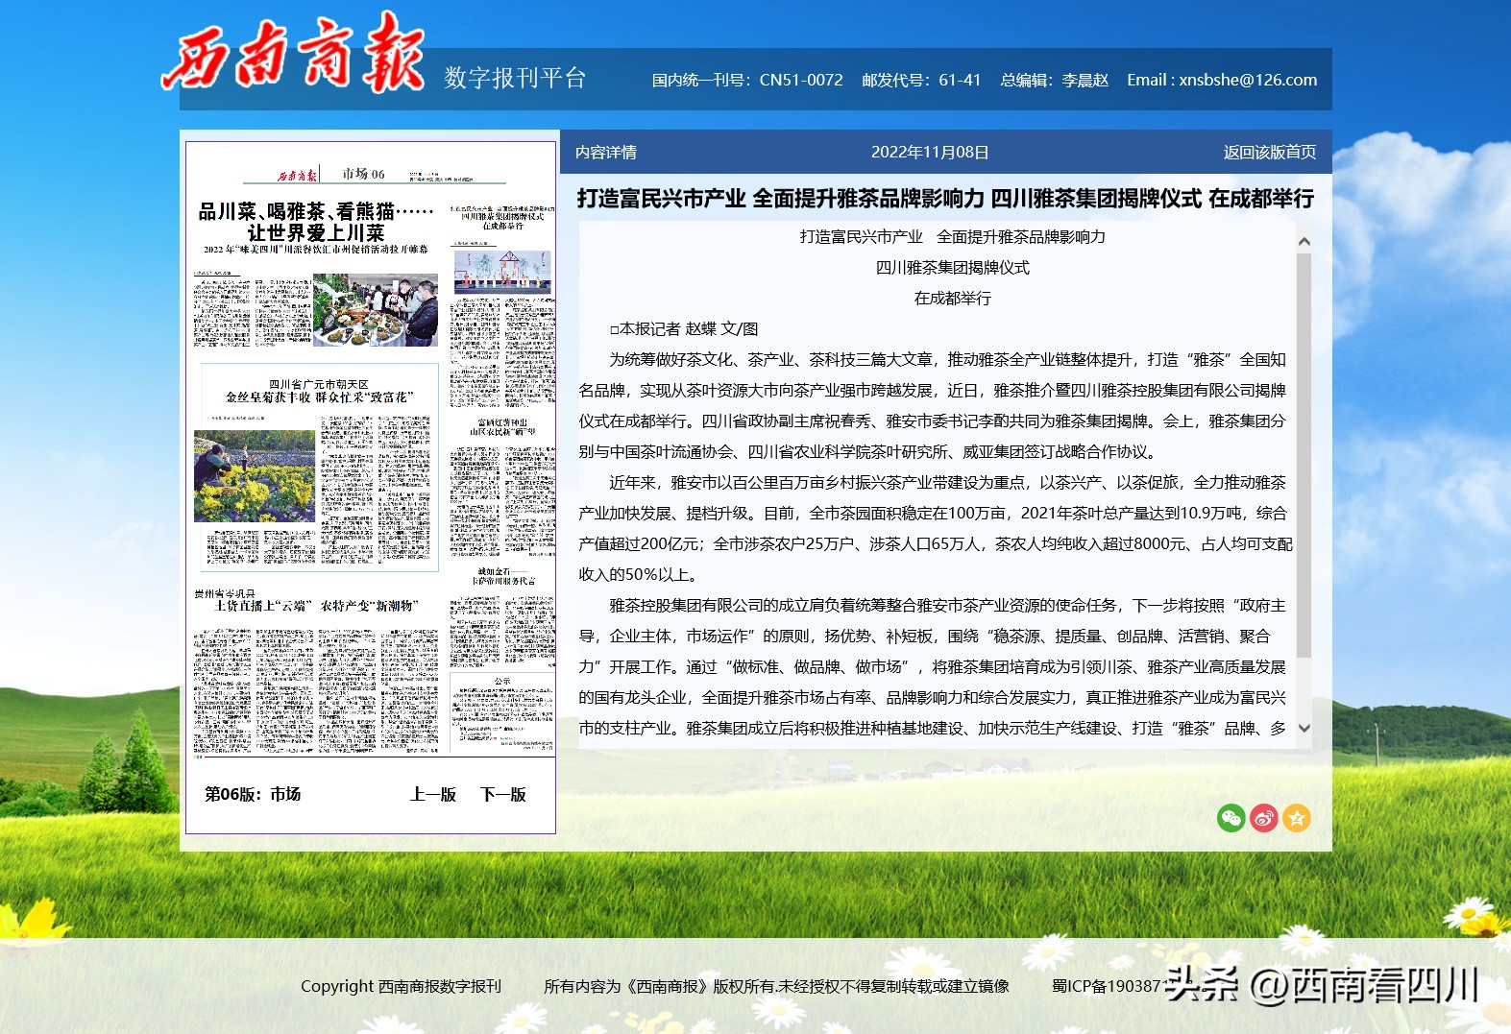Share article via WeChat icon
This screenshot has height=1034, width=1511.
pos(1231,818)
